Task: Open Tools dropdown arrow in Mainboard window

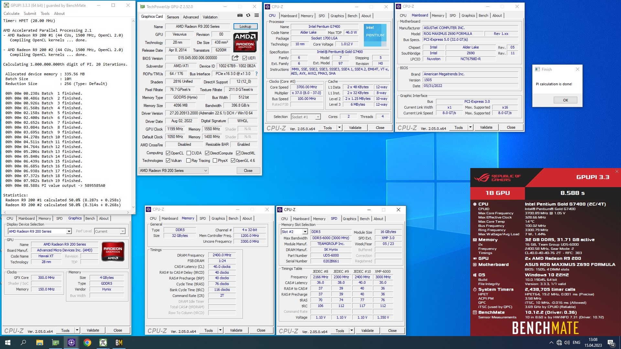Action: pyautogui.click(x=470, y=127)
